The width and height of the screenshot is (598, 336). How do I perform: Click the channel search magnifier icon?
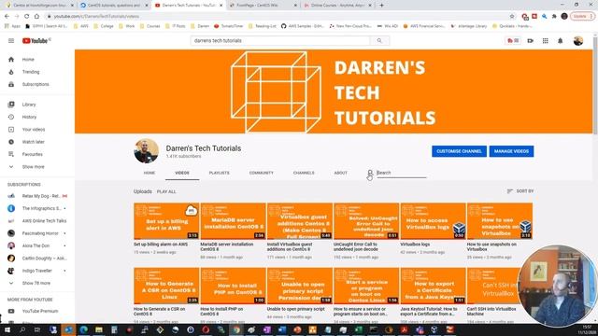point(370,173)
